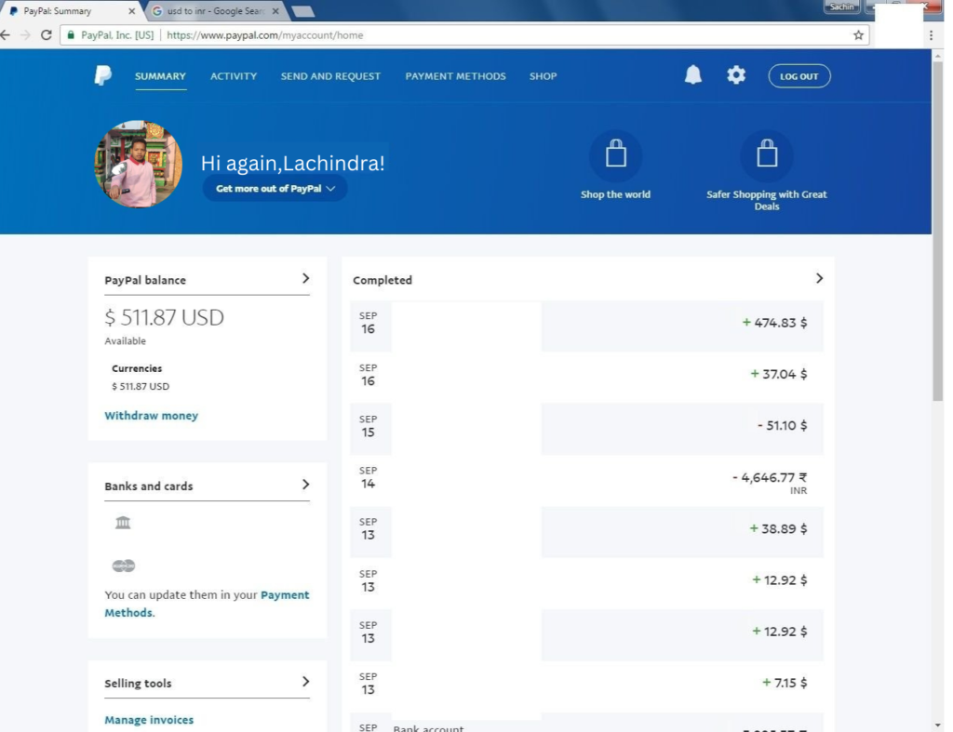Reload the page with refresh icon
Image resolution: width=953 pixels, height=732 pixels.
(x=47, y=35)
